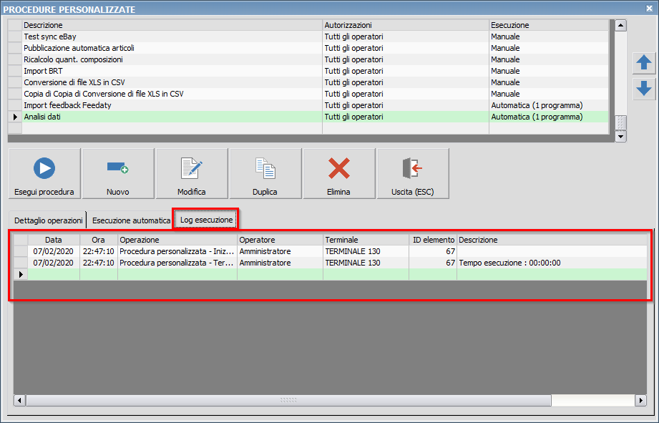
Task: Select log entry Procedura personalizzata - Iniz…
Action: [x=177, y=251]
